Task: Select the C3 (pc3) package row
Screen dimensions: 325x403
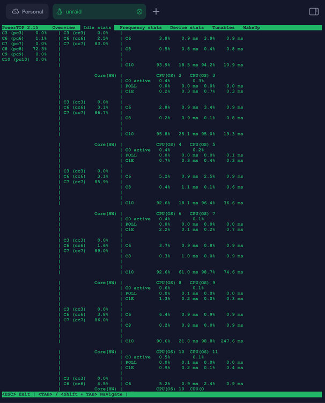Action: click(x=24, y=33)
